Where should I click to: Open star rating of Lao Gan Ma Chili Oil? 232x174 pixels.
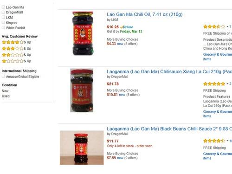214,26
